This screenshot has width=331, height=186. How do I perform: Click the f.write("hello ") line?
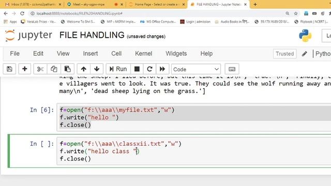tap(89, 117)
